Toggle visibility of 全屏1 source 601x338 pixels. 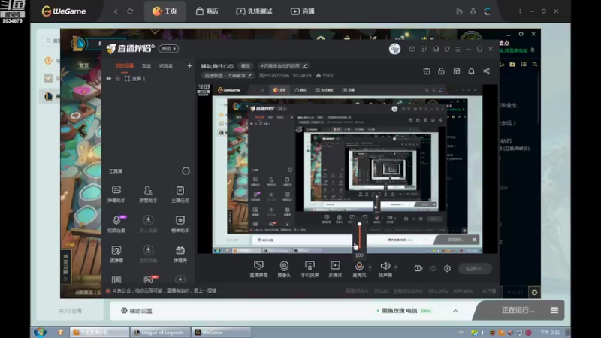109,79
